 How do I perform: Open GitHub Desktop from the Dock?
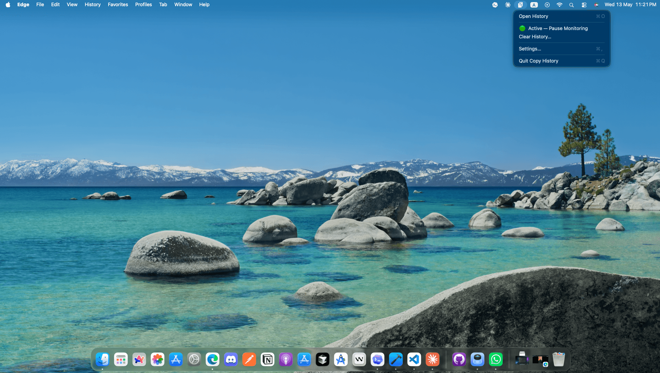point(459,360)
